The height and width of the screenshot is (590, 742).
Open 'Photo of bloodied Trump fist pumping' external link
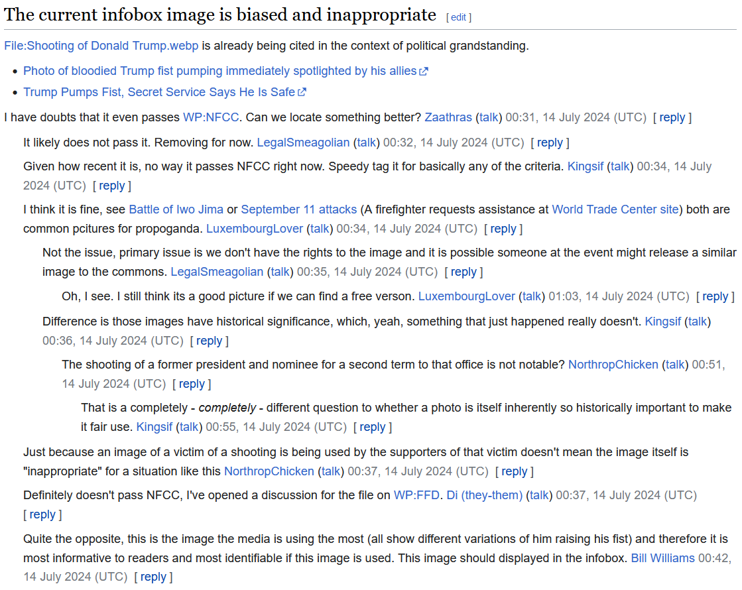coord(225,71)
